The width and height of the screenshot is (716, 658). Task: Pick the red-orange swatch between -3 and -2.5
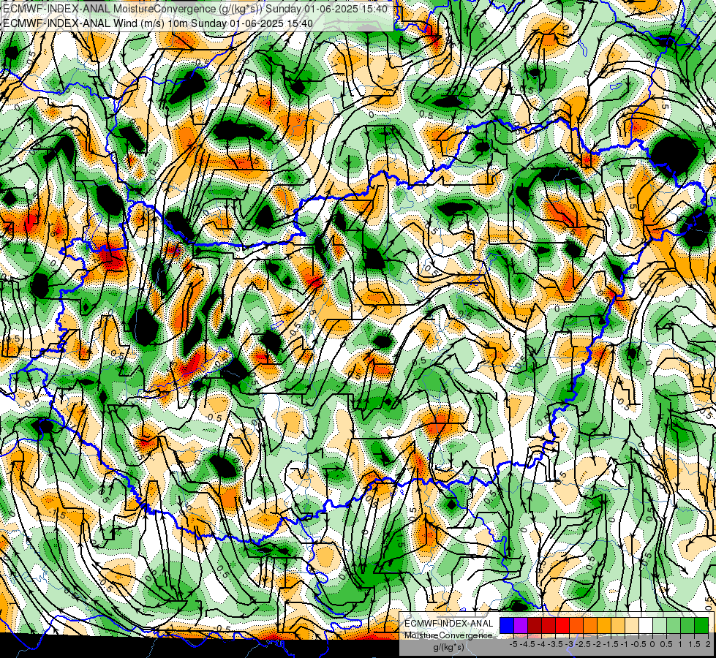click(x=576, y=626)
